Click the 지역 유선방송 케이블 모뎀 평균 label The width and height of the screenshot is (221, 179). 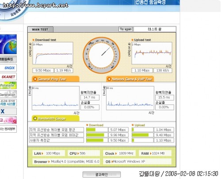point(57,130)
